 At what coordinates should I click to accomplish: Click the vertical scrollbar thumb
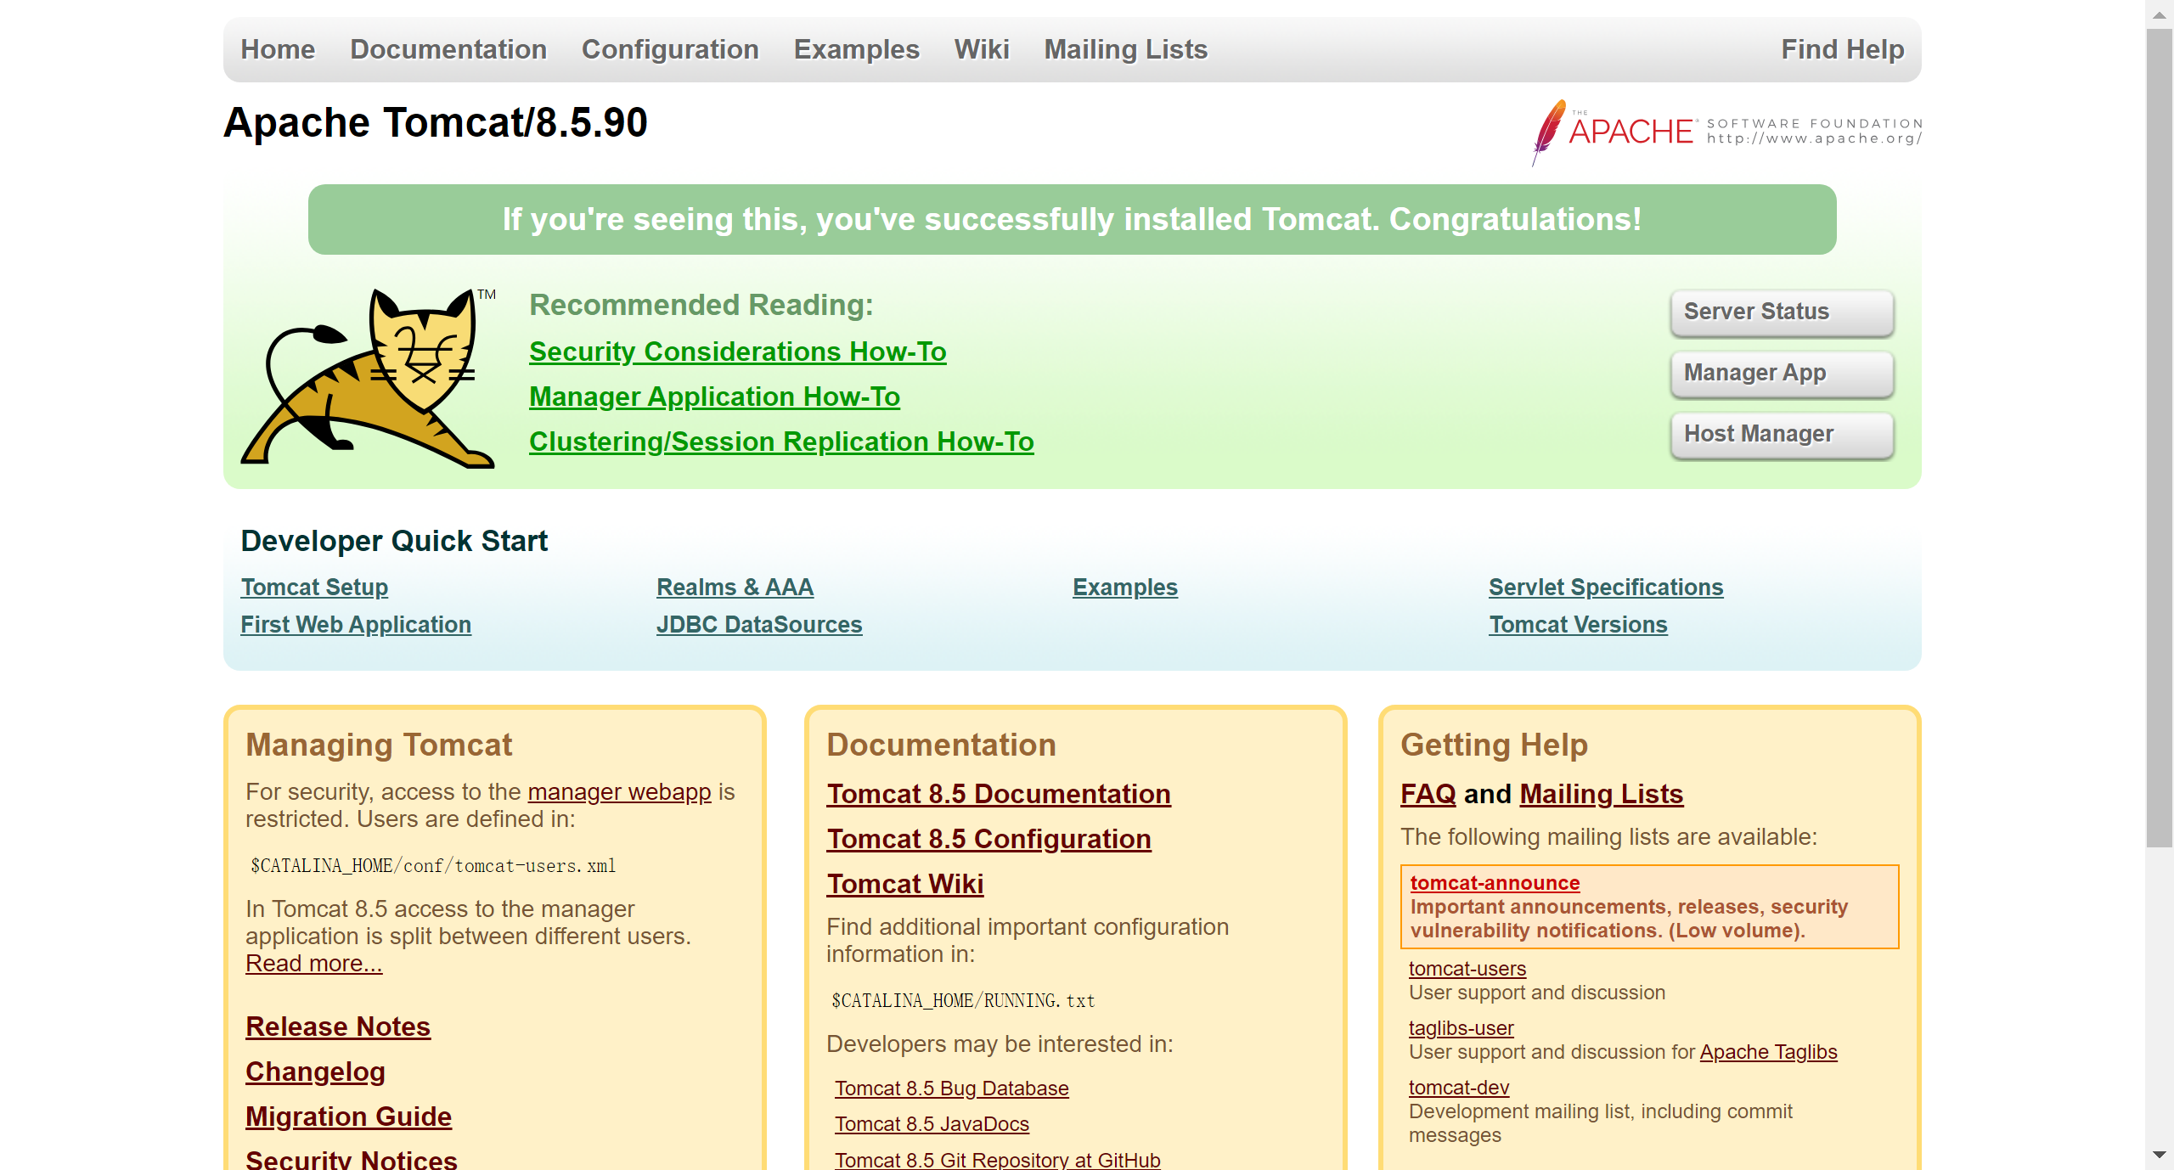click(2160, 437)
